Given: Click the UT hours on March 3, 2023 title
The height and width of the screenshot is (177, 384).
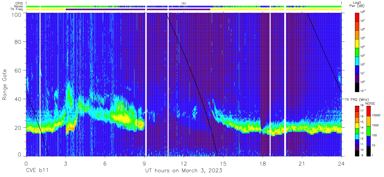Looking at the screenshot, I should point(184,171).
